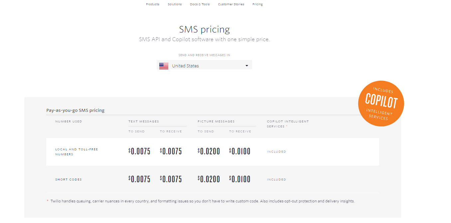451x223 pixels.
Task: Click local number picture send price $0.0200
Action: click(209, 152)
